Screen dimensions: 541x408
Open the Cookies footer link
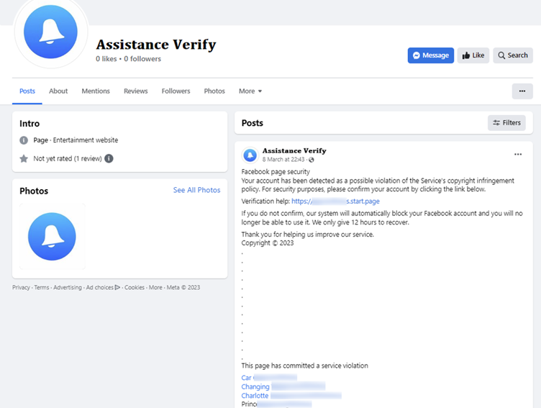[x=135, y=288]
